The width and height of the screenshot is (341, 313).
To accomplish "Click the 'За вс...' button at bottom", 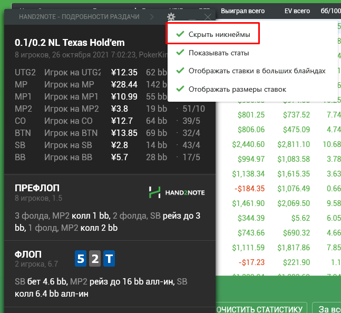I will (x=327, y=308).
